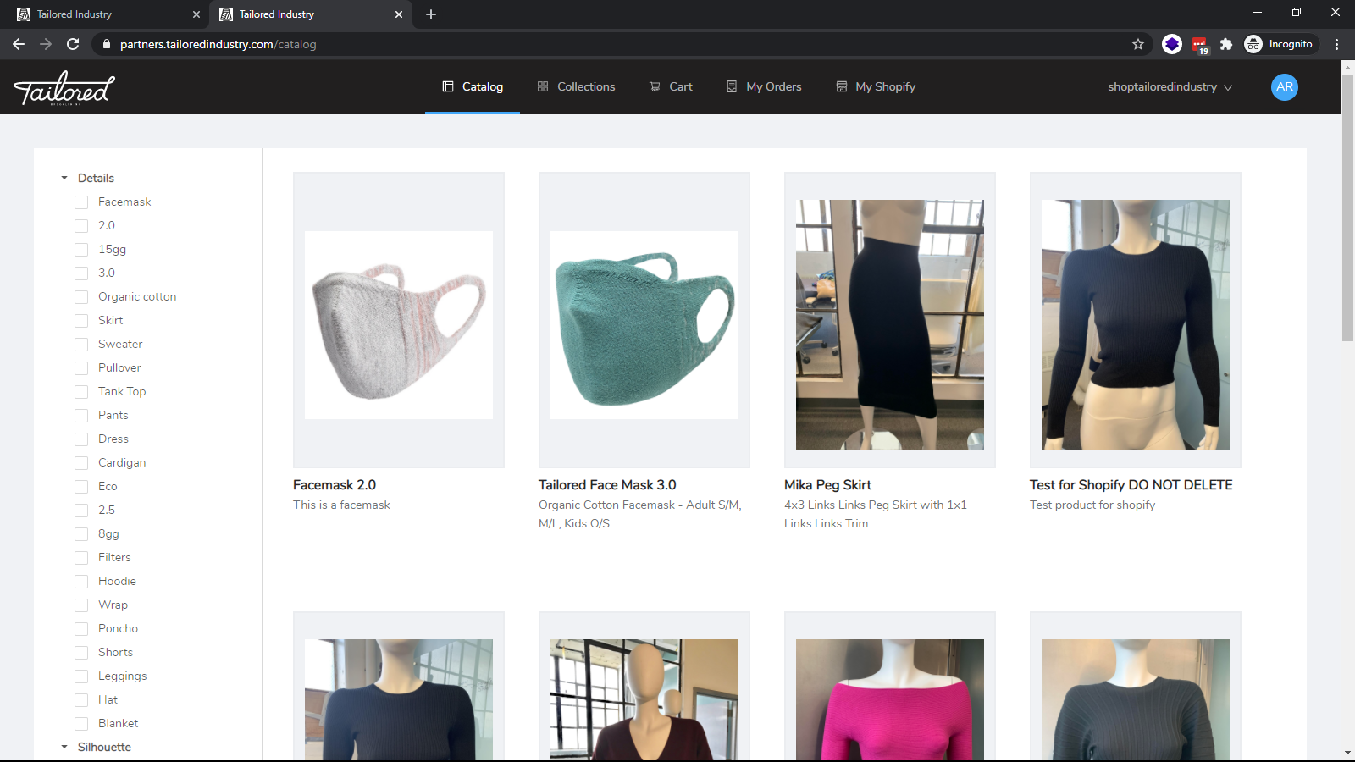Screen dimensions: 1355x762
Task: Open the shoptailoredindustry account dropdown
Action: [x=1170, y=86]
